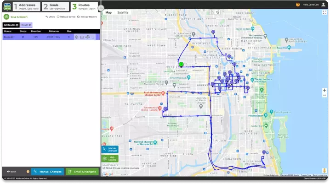Click the Map Actions button on the map

click(110, 158)
